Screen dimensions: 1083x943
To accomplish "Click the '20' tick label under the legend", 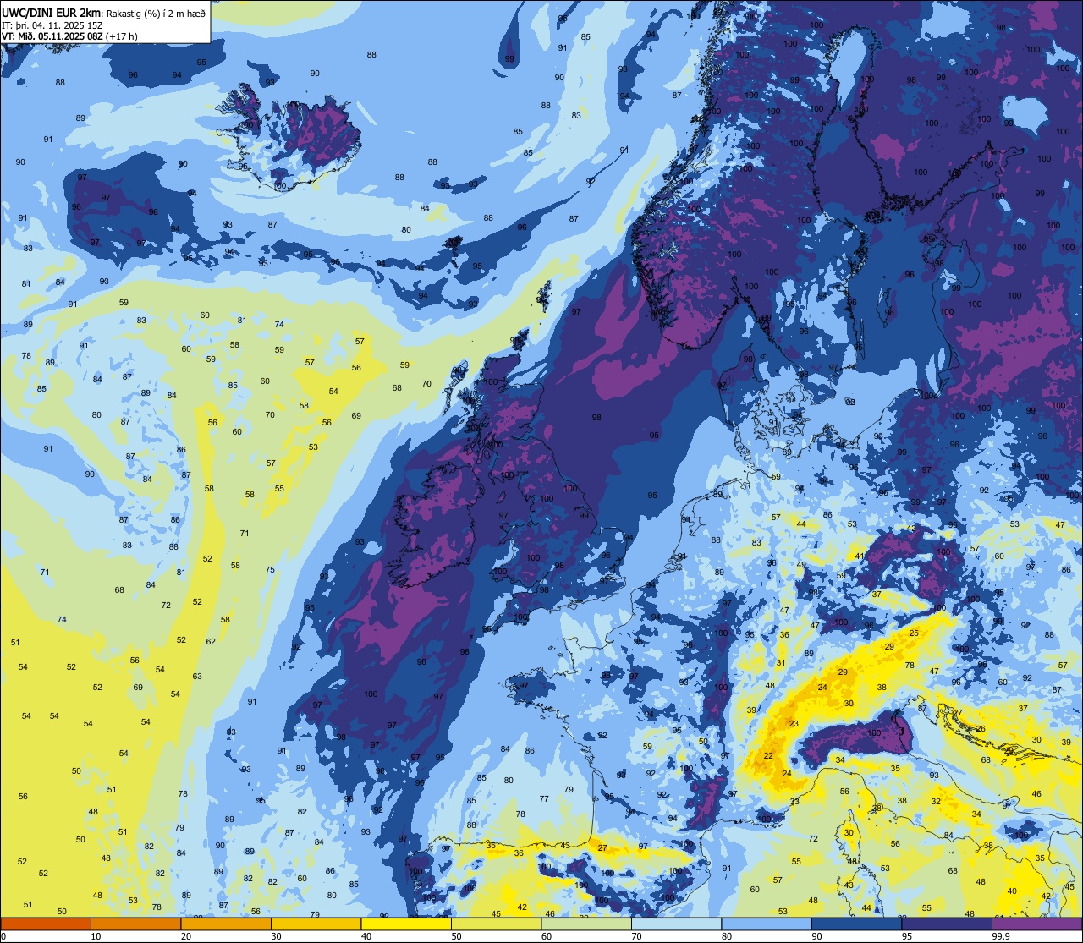I will click(186, 936).
